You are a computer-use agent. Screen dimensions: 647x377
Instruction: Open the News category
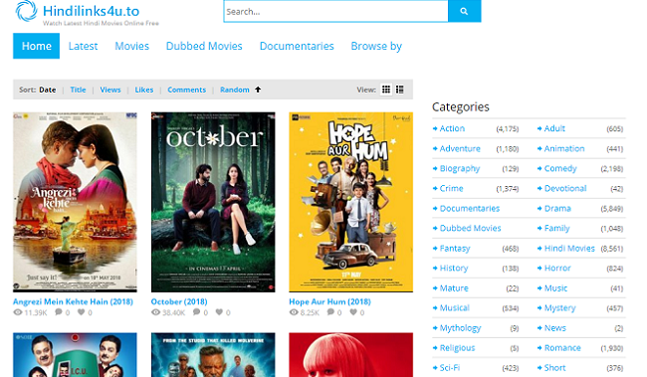click(555, 328)
